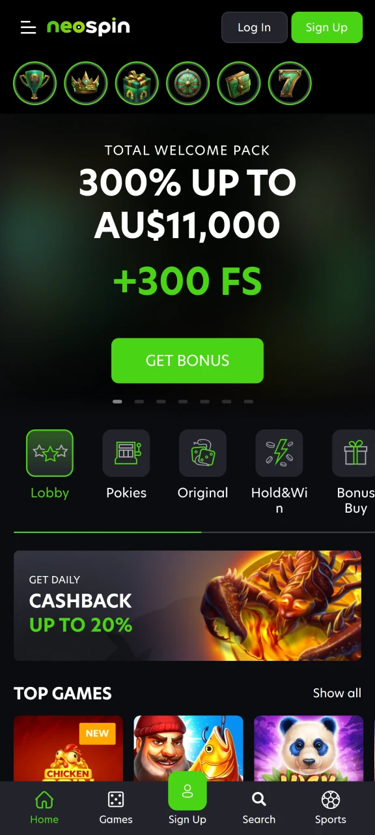Show all top games link
The image size is (375, 835).
click(337, 693)
